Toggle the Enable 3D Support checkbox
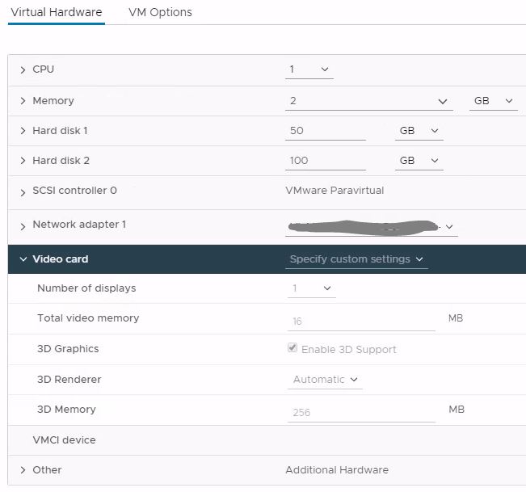This screenshot has height=492, width=526. [292, 347]
